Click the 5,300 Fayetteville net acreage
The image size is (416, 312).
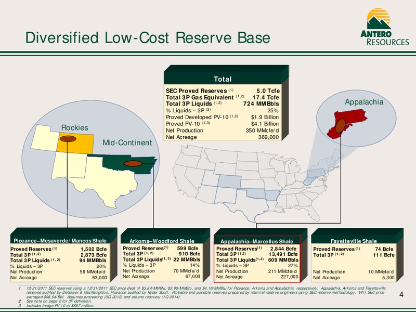(388, 278)
